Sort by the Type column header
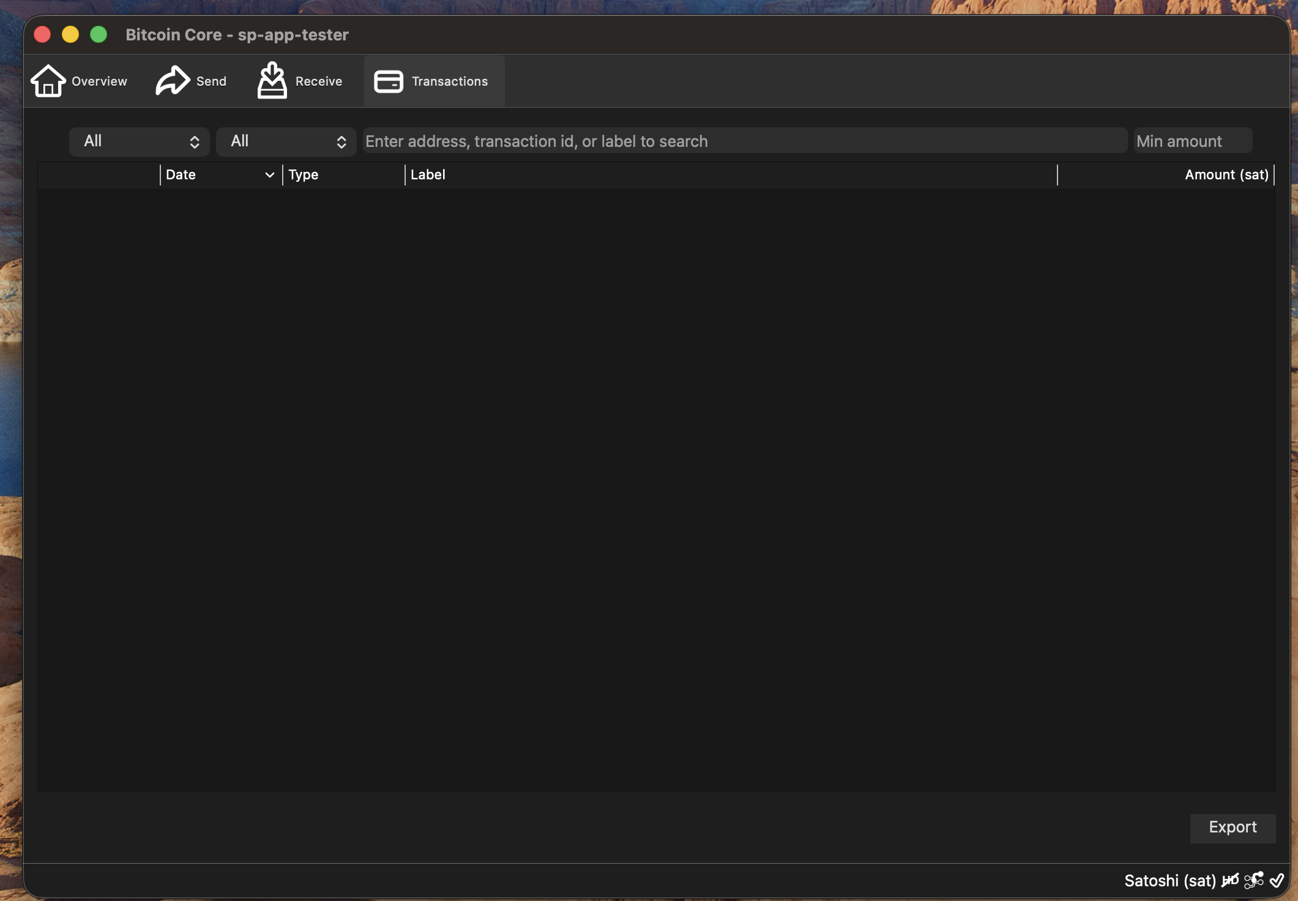Image resolution: width=1298 pixels, height=901 pixels. (x=304, y=175)
